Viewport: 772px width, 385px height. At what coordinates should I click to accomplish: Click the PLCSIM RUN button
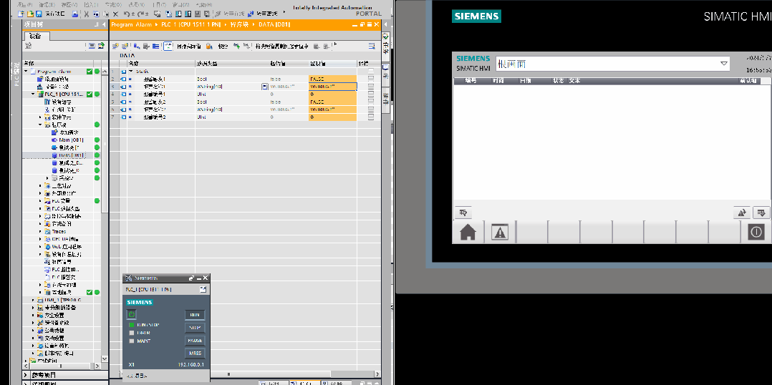195,315
